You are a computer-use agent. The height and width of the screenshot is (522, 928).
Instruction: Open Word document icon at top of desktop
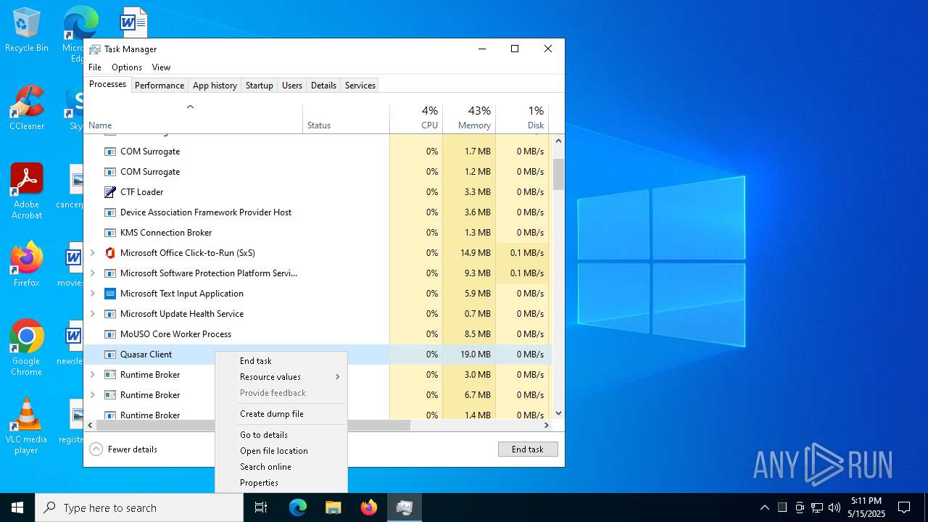[x=134, y=22]
